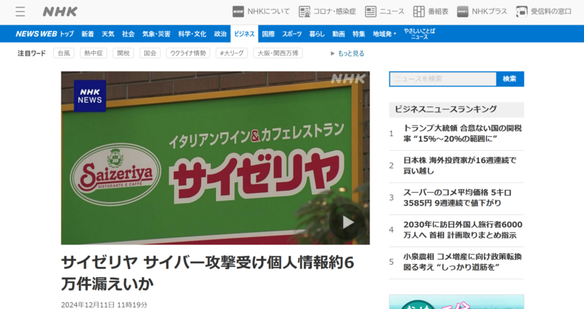
Task: Open the 政治 tab
Action: pyautogui.click(x=220, y=34)
